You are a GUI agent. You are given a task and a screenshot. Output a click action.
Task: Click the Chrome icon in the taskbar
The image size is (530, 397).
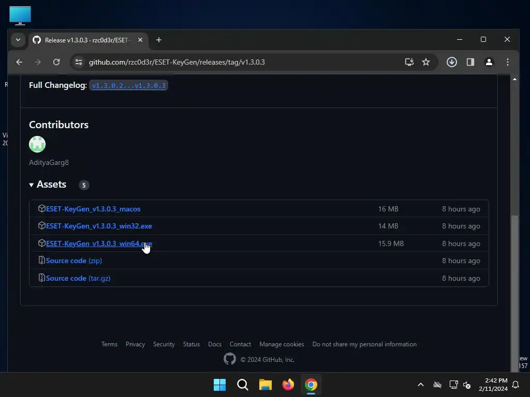(x=311, y=385)
